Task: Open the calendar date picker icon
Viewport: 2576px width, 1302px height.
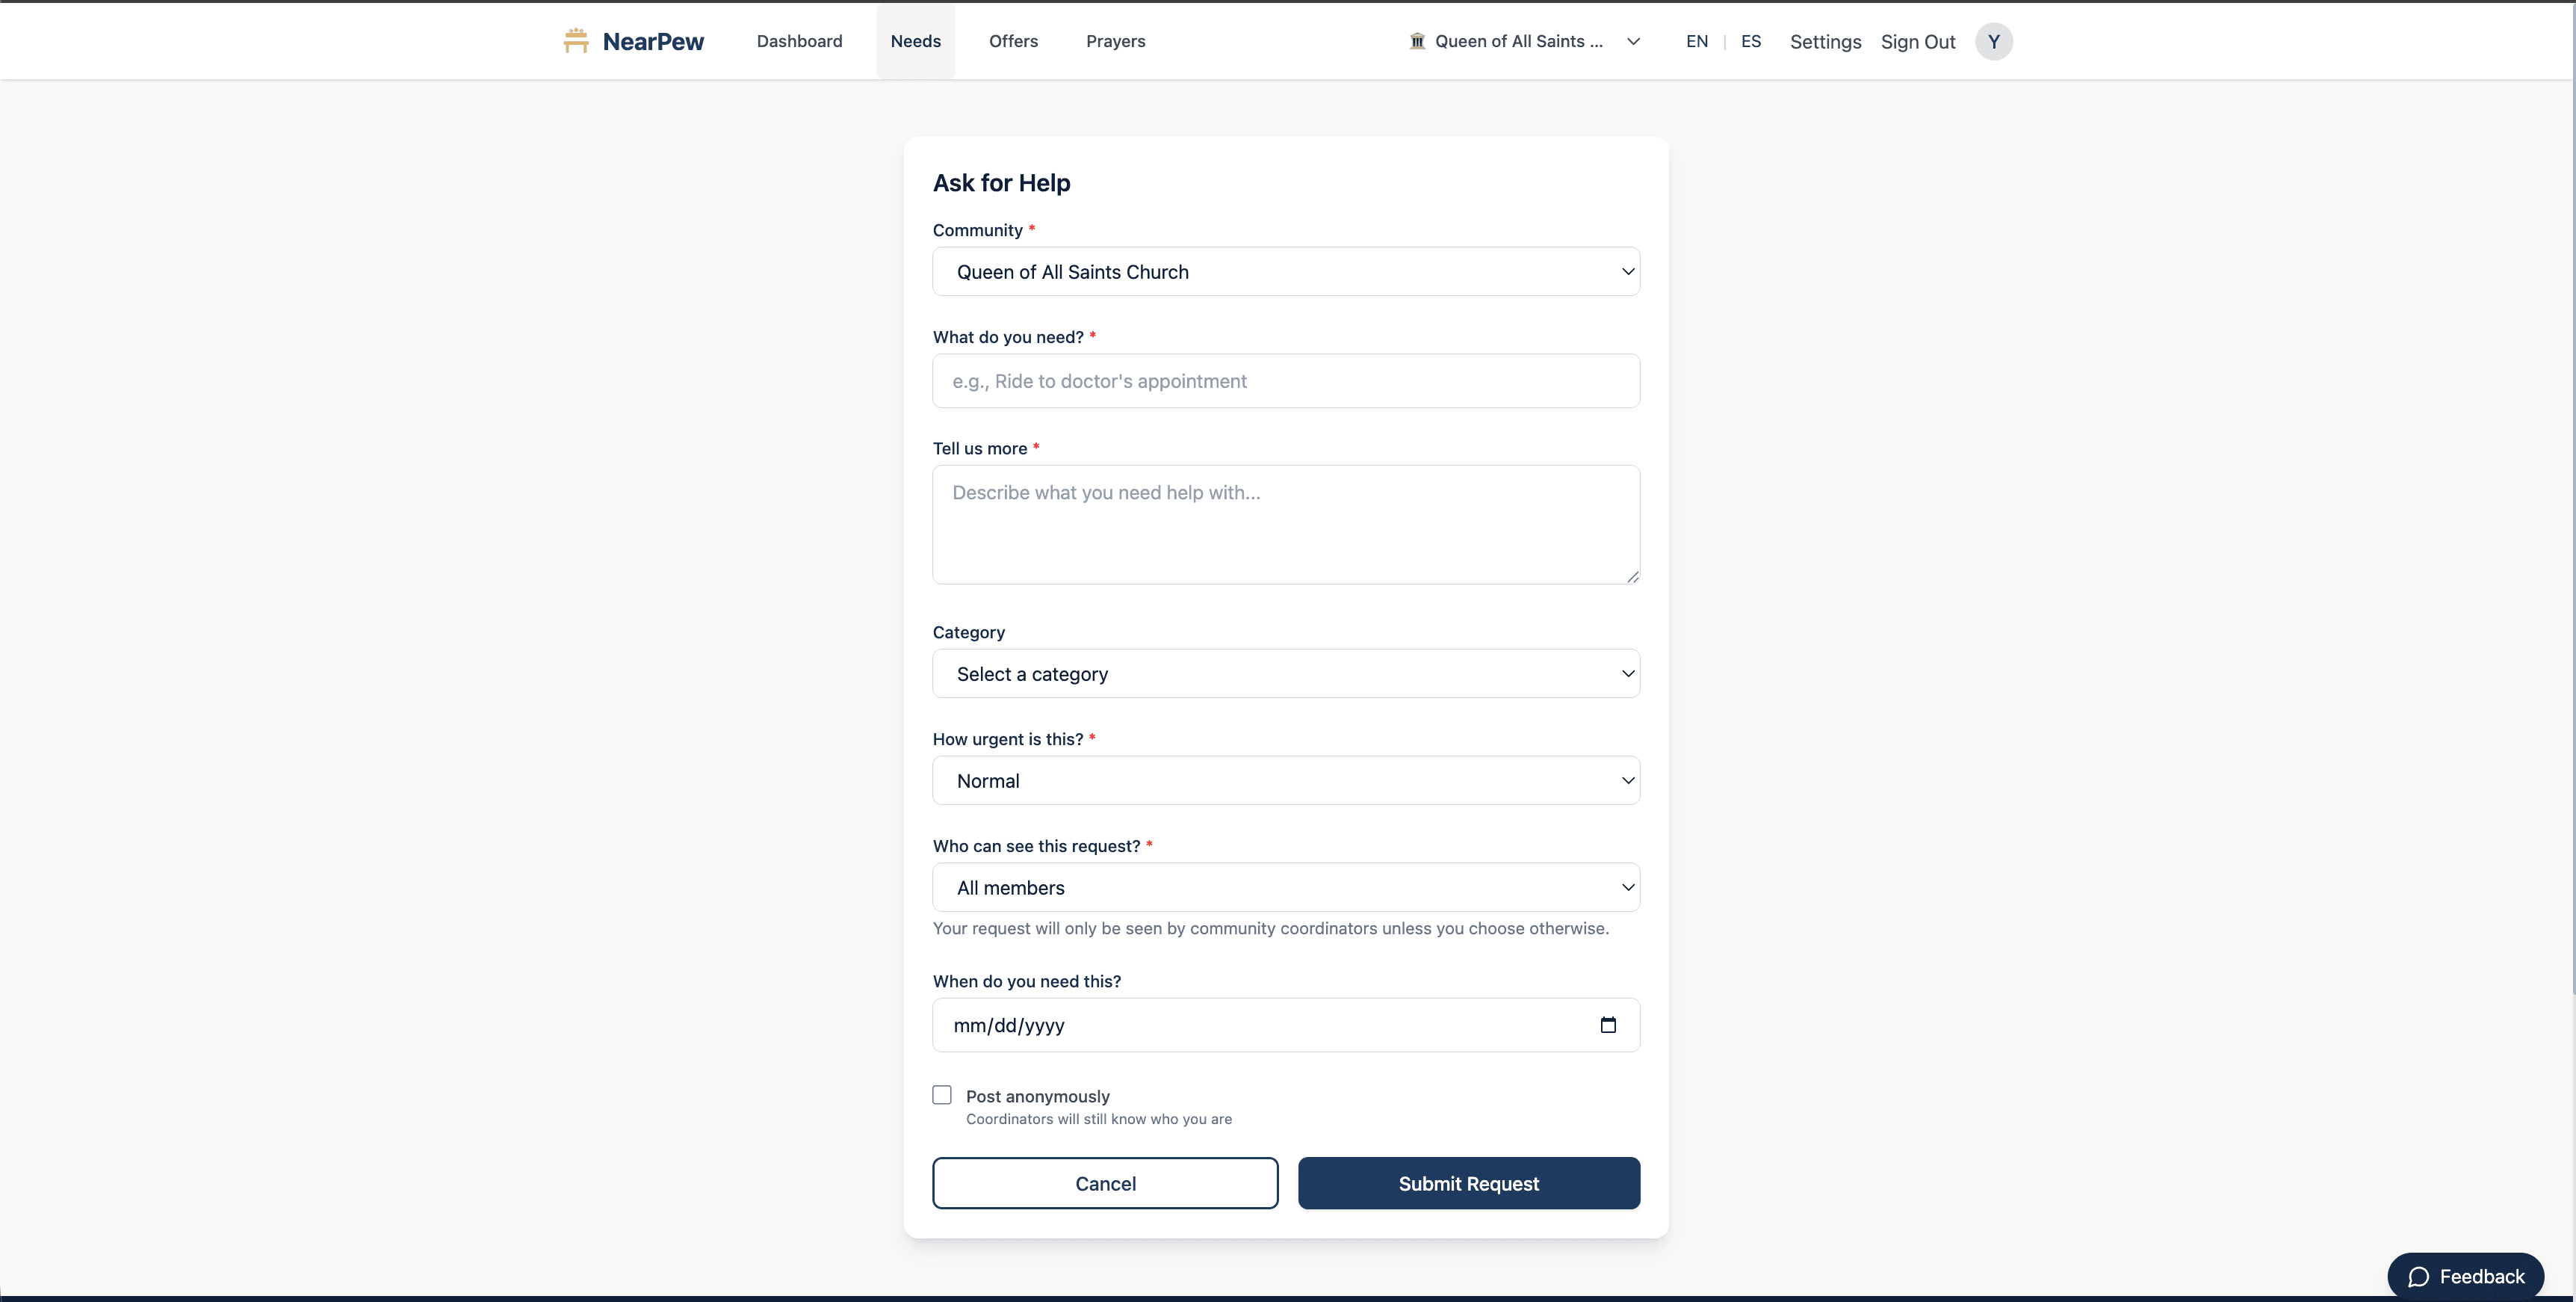Action: 1608,1025
